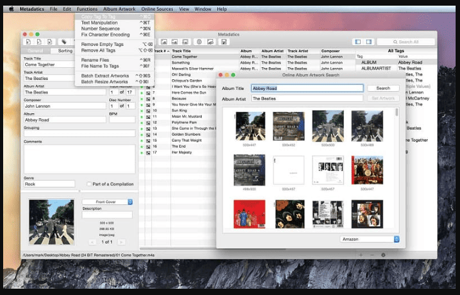Image resolution: width=460 pixels, height=295 pixels.
Task: Click the green status dot on row 17
Action: coord(142,153)
